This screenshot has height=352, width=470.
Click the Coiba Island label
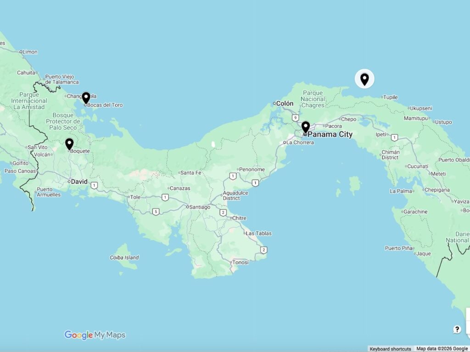tap(124, 258)
